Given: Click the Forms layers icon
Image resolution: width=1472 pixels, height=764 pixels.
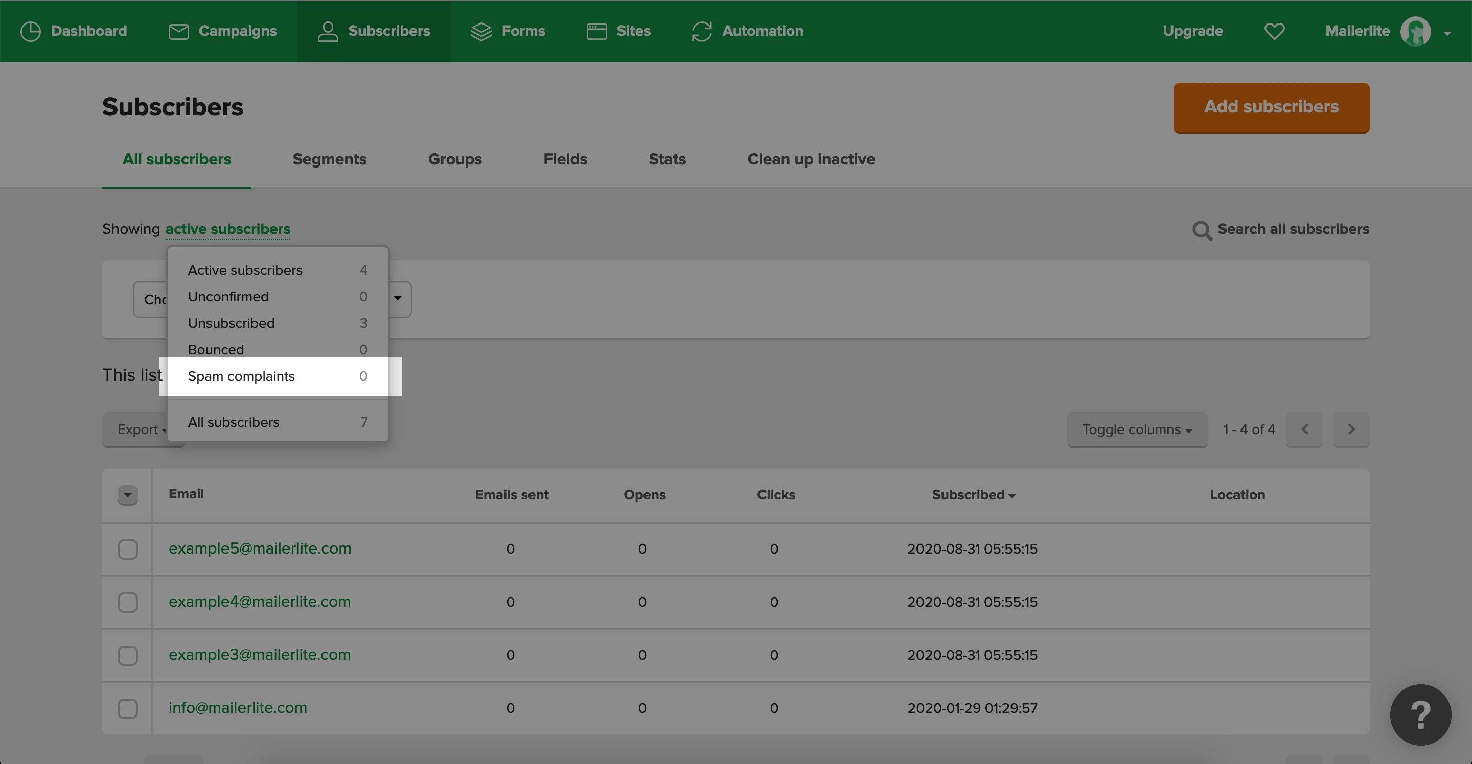Looking at the screenshot, I should [481, 31].
